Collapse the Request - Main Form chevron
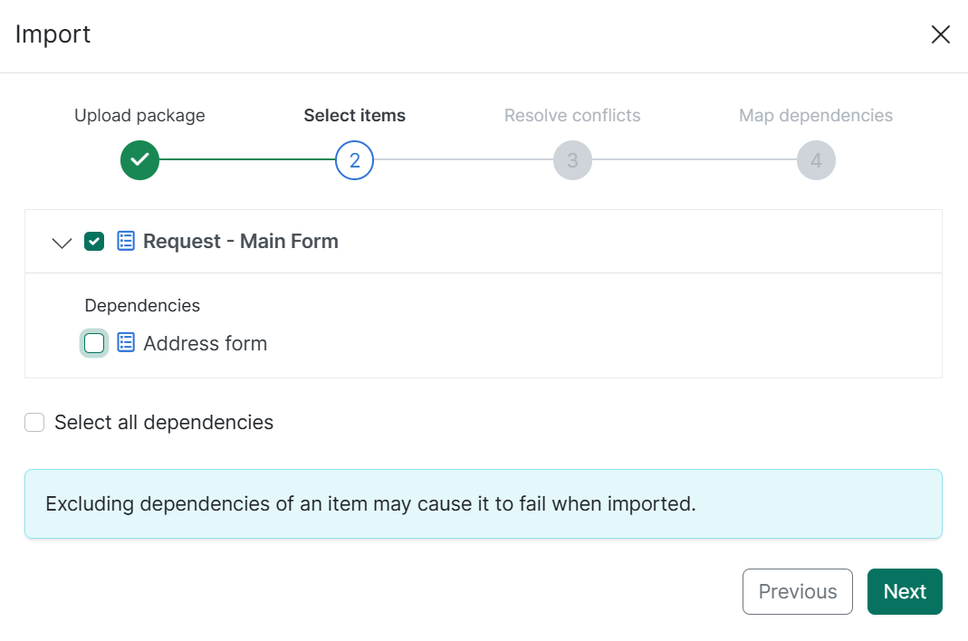Screen dimensions: 968x641 pos(62,242)
